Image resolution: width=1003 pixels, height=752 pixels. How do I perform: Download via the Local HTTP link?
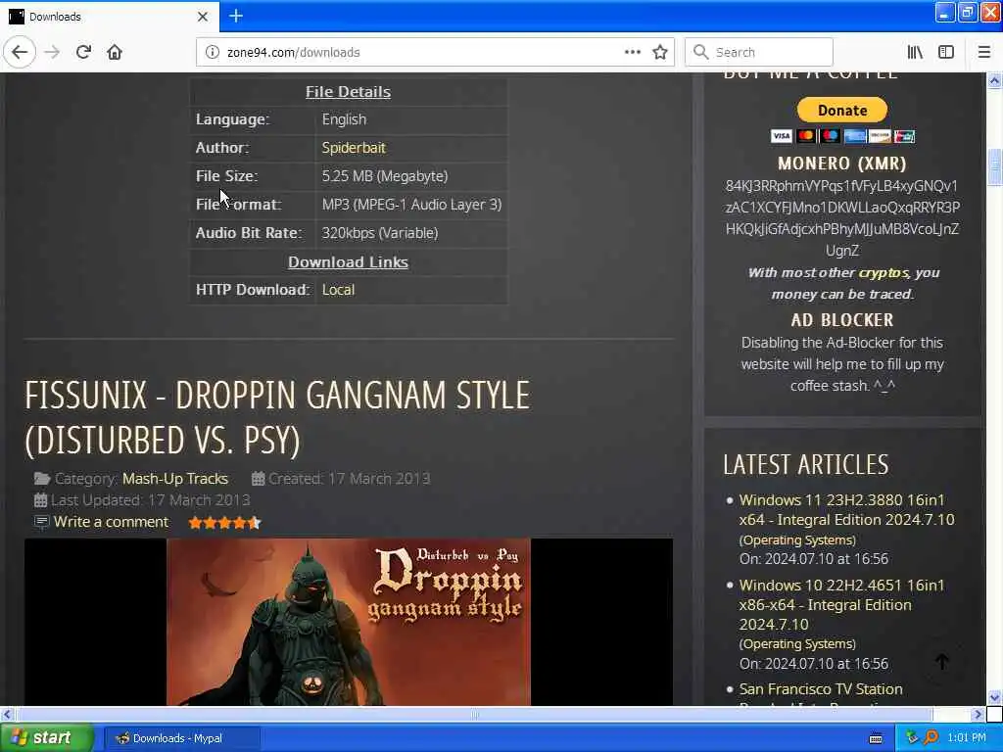click(338, 290)
